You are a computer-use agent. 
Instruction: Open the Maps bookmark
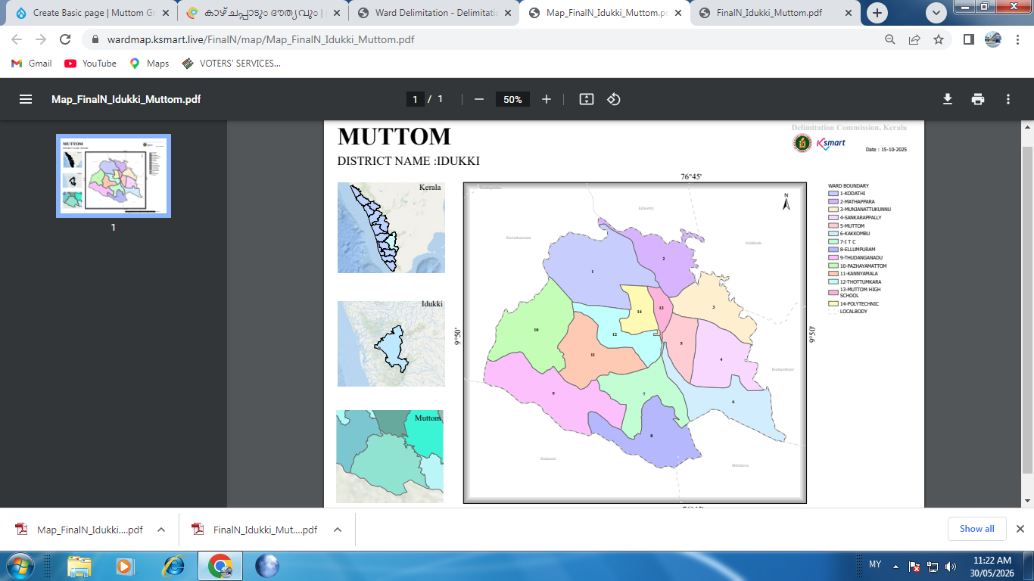[x=149, y=64]
